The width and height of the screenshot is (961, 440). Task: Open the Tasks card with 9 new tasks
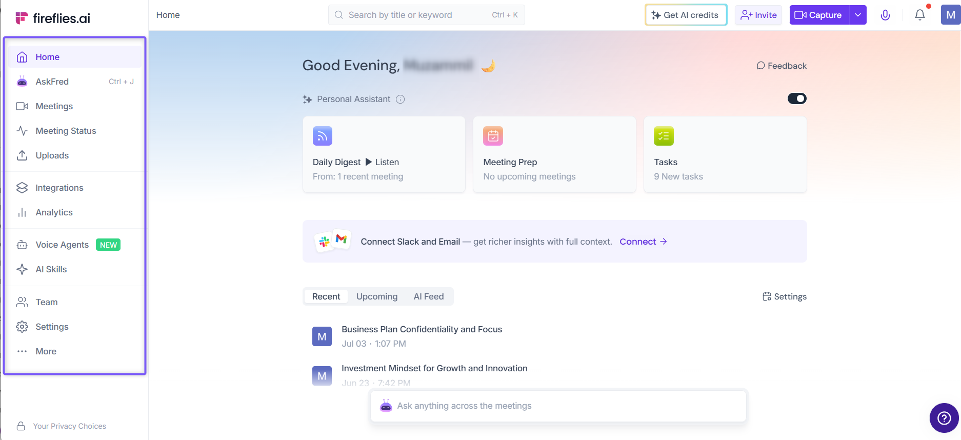[x=725, y=154]
